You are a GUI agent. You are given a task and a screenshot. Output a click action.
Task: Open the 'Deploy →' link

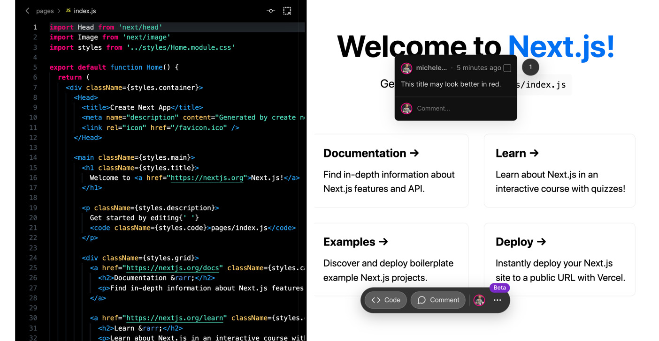point(521,242)
